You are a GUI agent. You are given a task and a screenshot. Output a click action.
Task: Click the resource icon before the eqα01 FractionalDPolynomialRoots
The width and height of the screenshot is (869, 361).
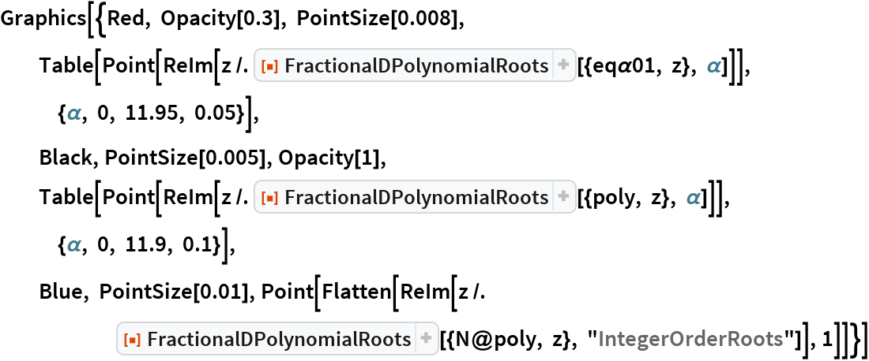click(x=268, y=67)
